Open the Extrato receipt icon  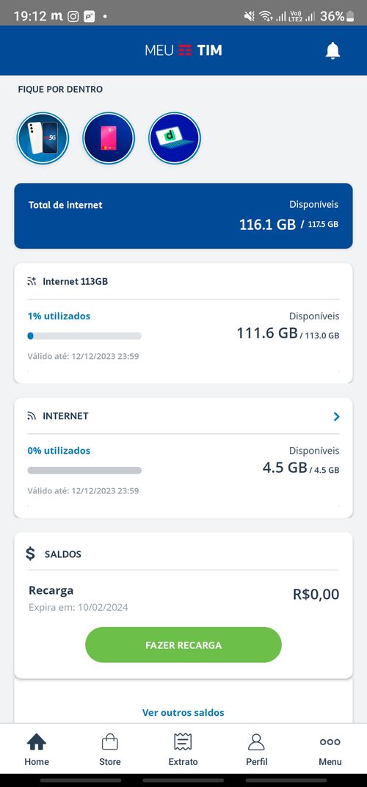(183, 741)
